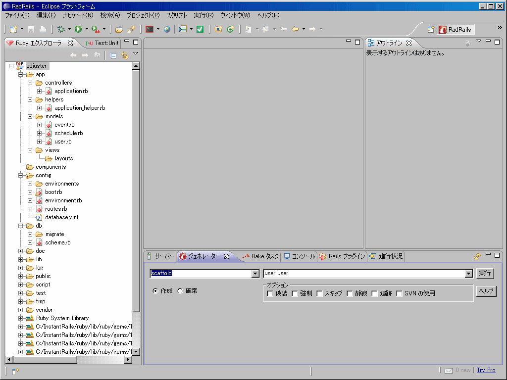507x380 pixels.
Task: Enable the 強制 option checkbox
Action: click(294, 293)
